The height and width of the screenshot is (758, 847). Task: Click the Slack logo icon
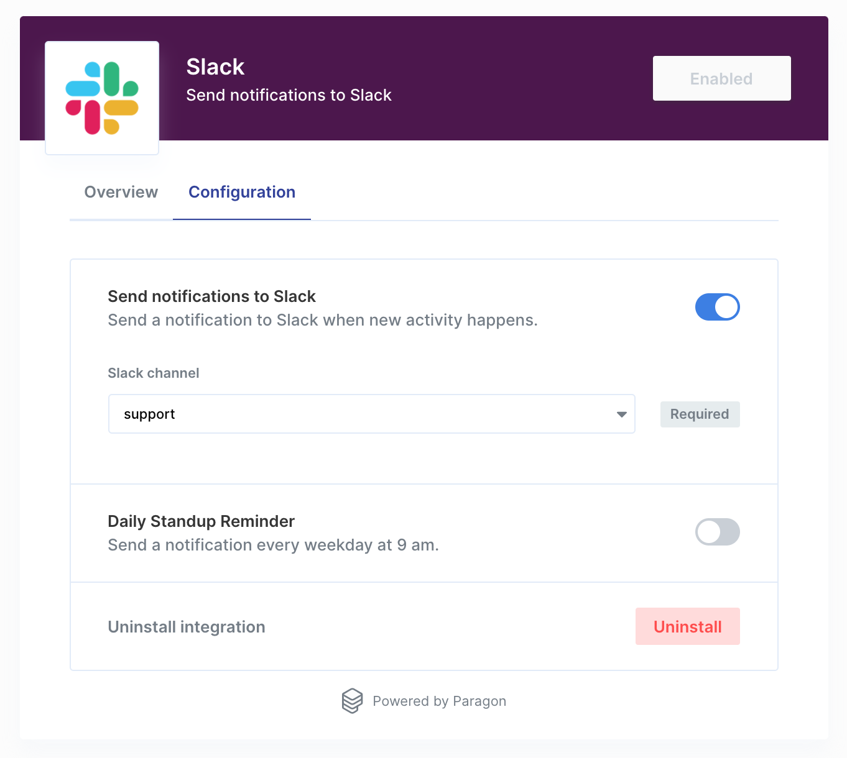pos(102,98)
